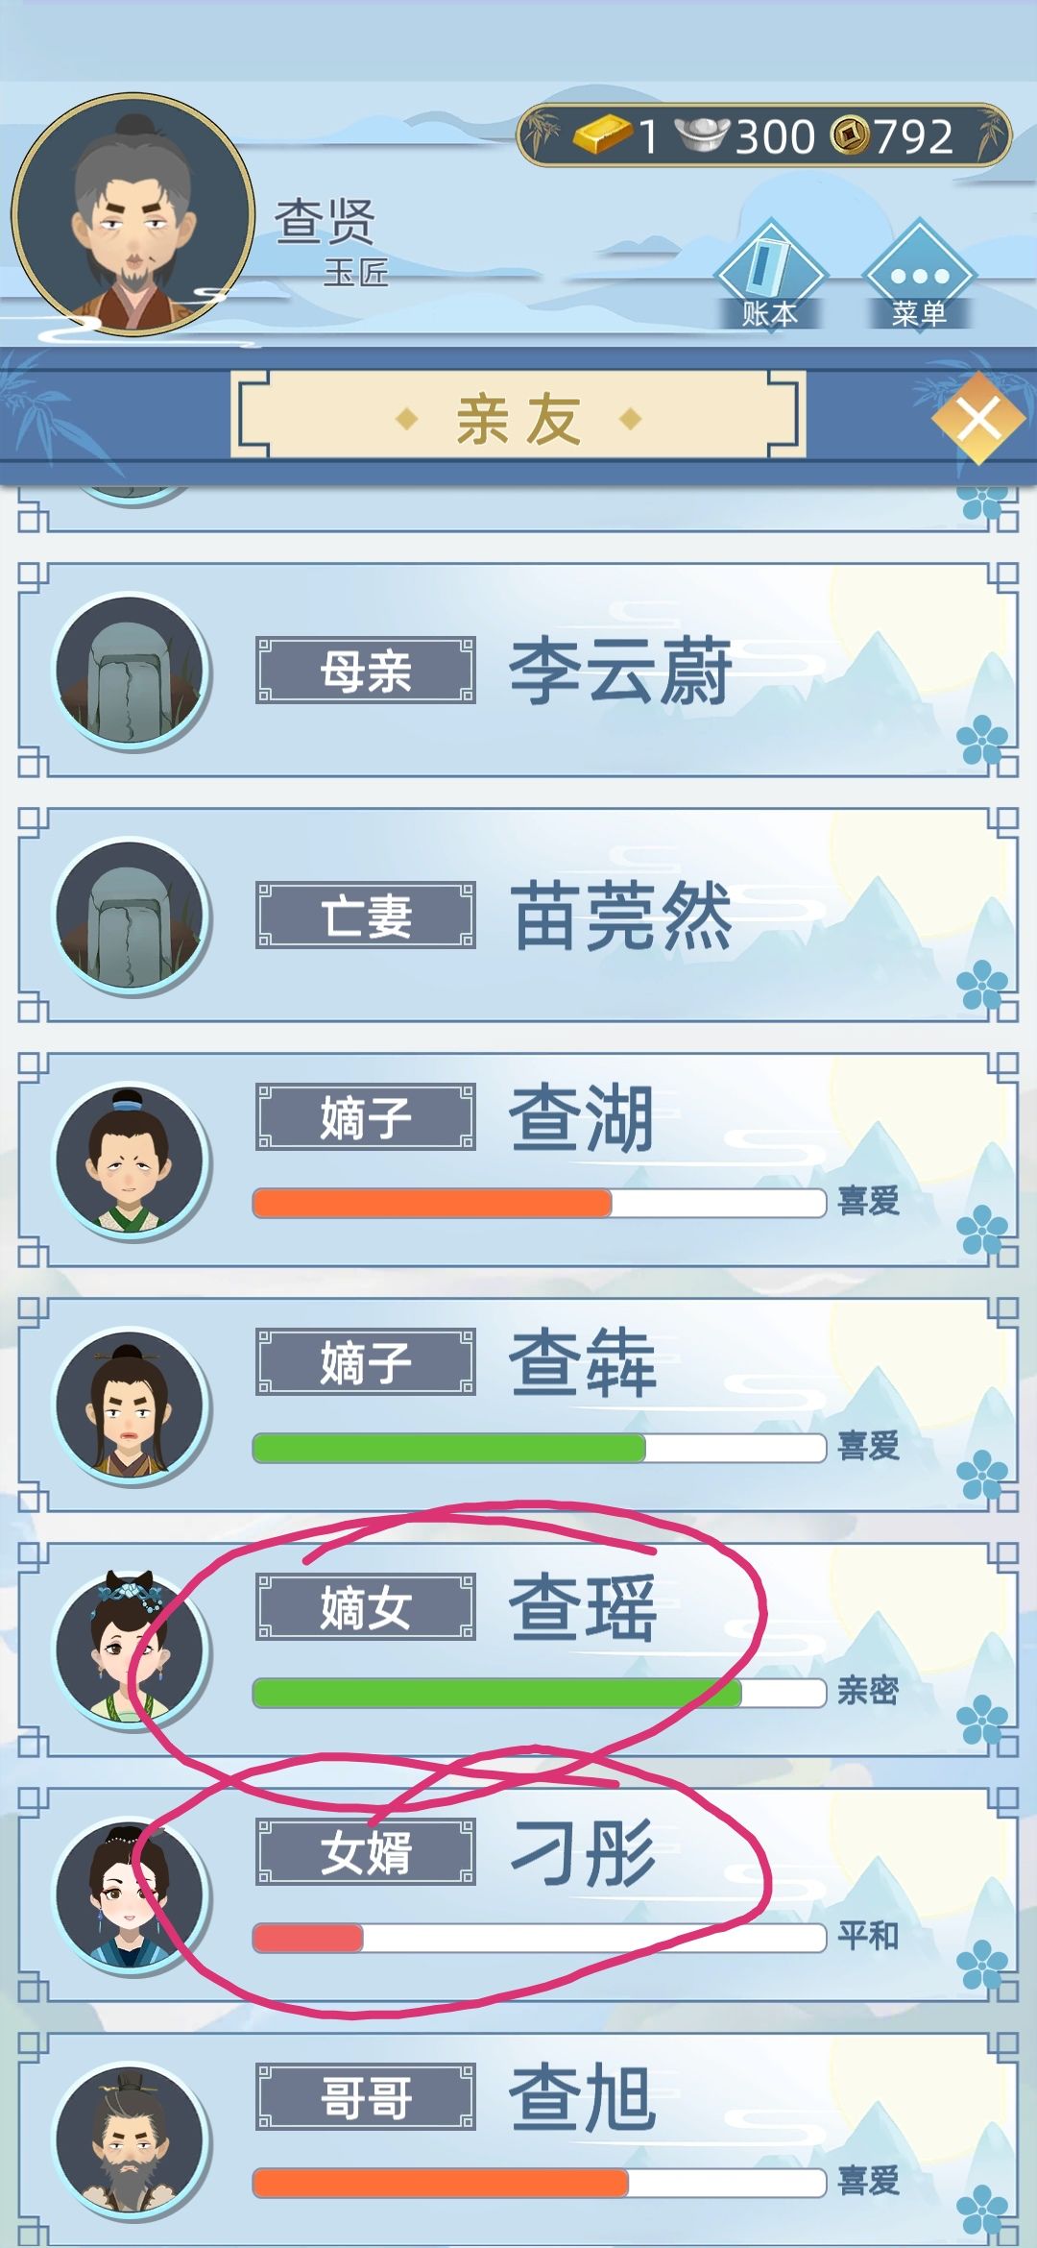Select the 哥哥 relation label
1037x2248 pixels.
(366, 2097)
